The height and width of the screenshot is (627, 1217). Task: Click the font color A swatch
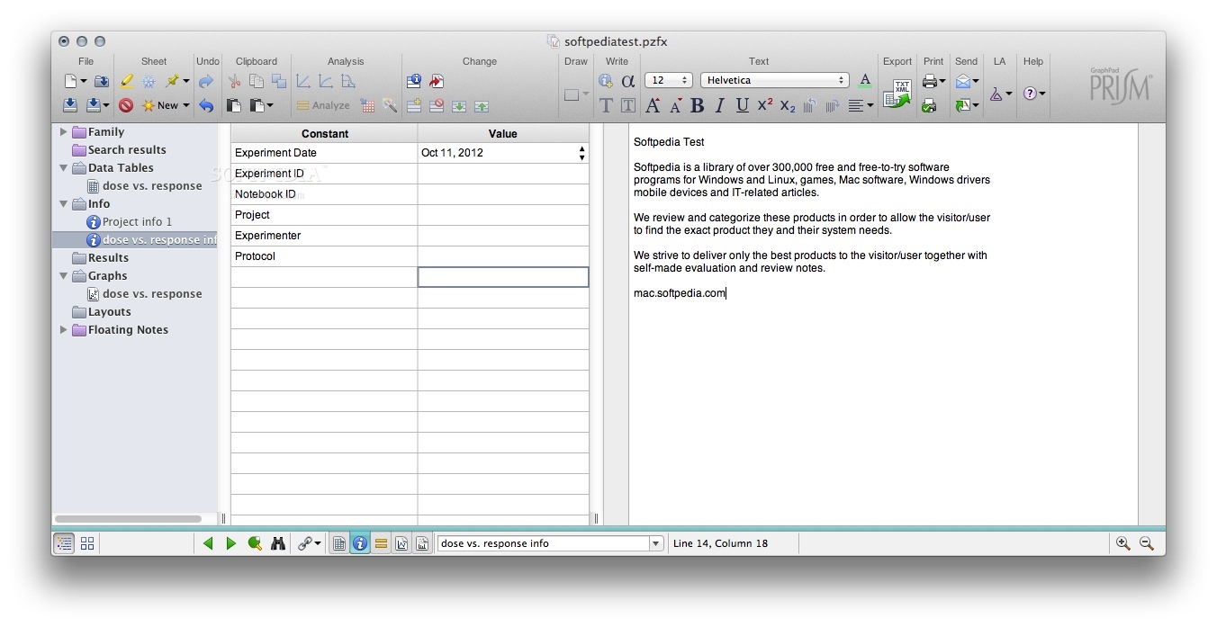(x=865, y=80)
